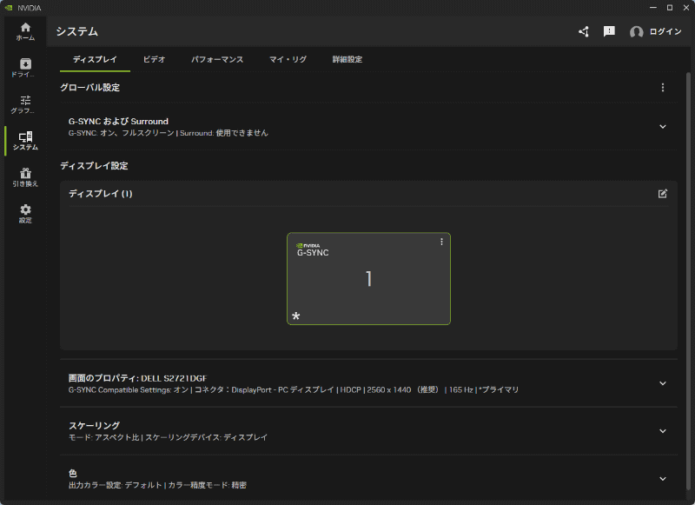This screenshot has height=505, width=695.
Task: Switch to the ディスプレイ tab
Action: pyautogui.click(x=95, y=59)
